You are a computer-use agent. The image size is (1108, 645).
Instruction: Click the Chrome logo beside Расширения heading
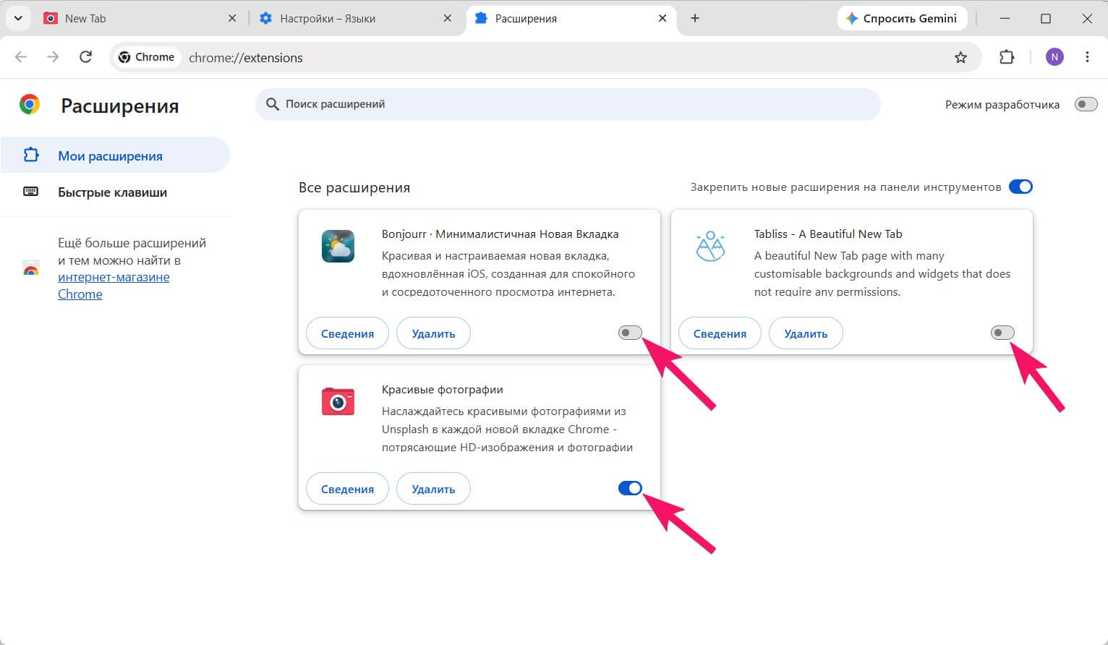coord(30,105)
